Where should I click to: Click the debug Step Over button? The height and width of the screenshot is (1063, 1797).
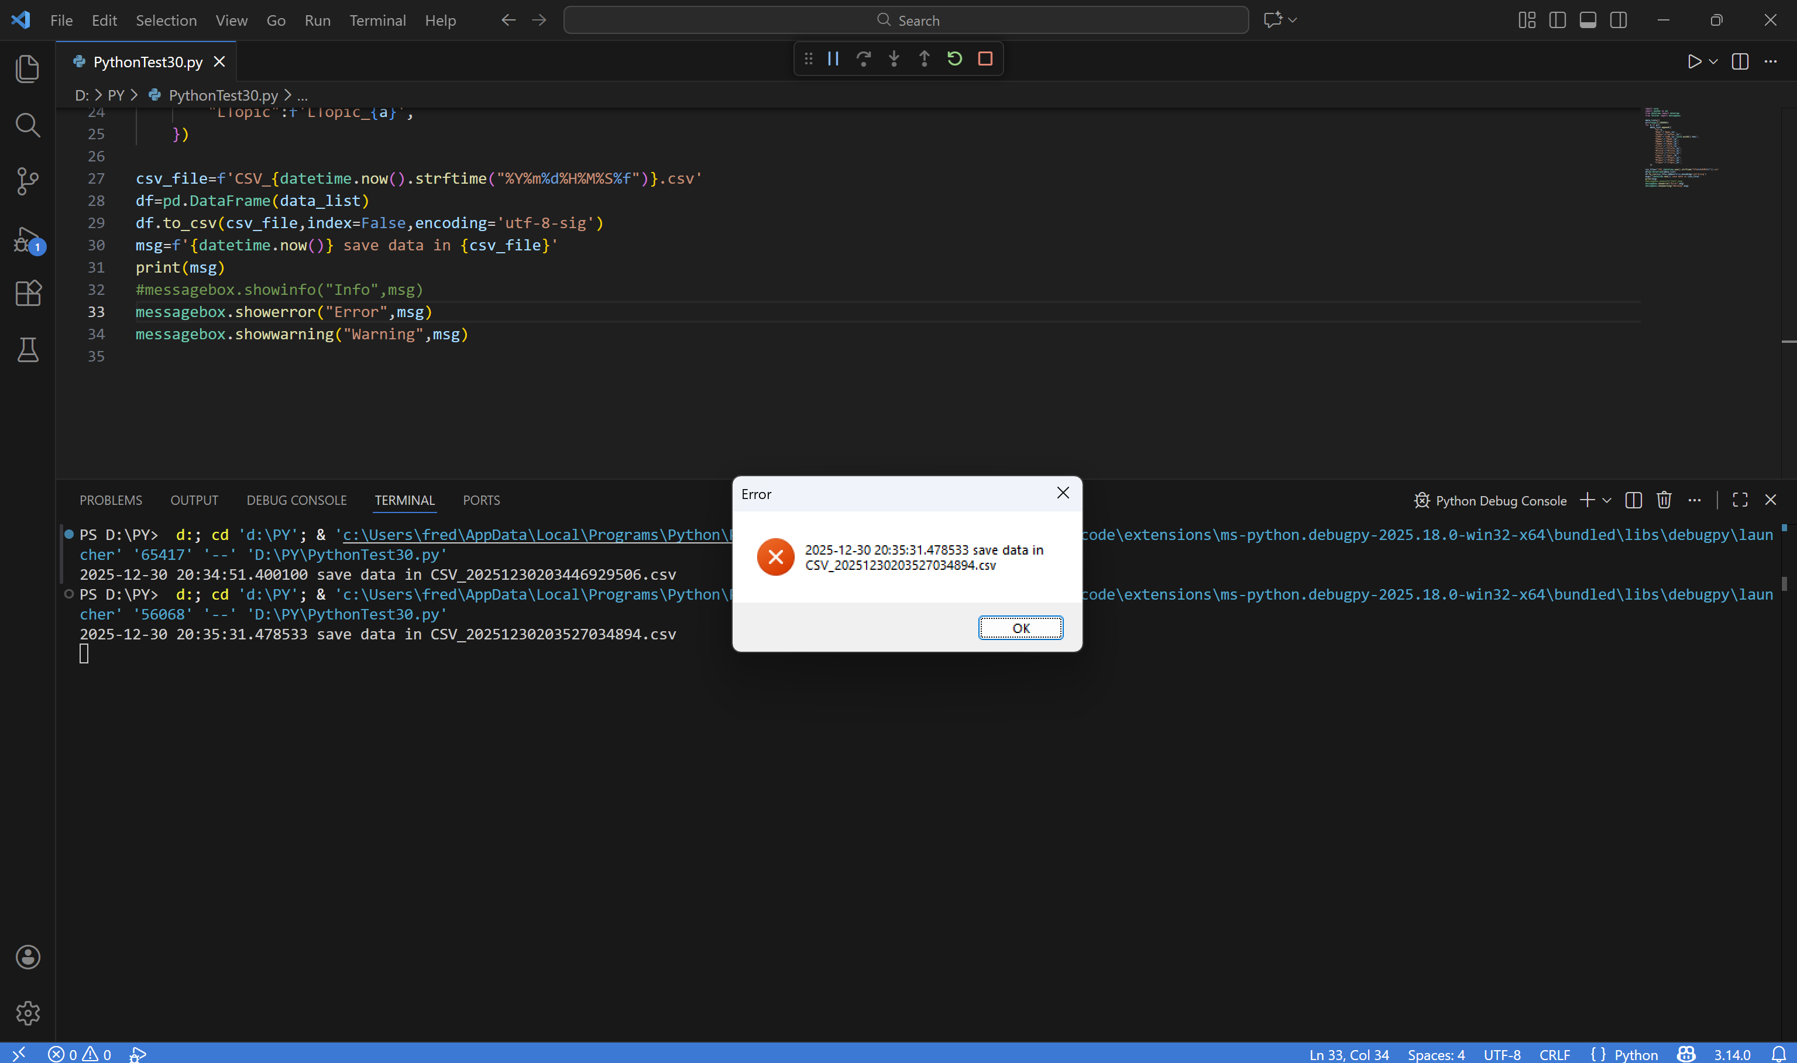click(864, 59)
